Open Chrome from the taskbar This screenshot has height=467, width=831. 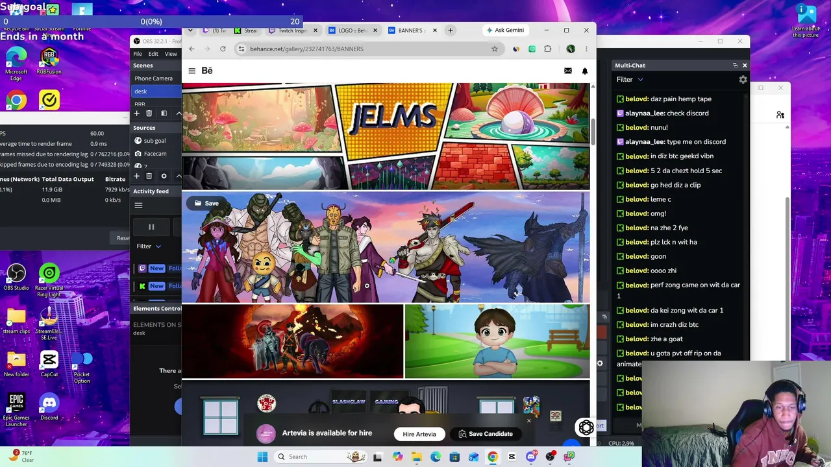pyautogui.click(x=493, y=457)
